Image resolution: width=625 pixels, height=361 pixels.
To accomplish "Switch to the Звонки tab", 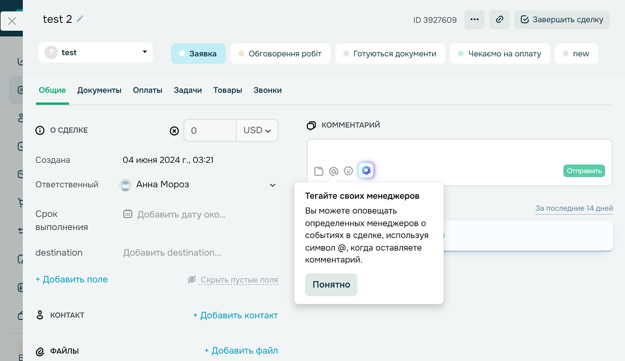I will [x=268, y=90].
